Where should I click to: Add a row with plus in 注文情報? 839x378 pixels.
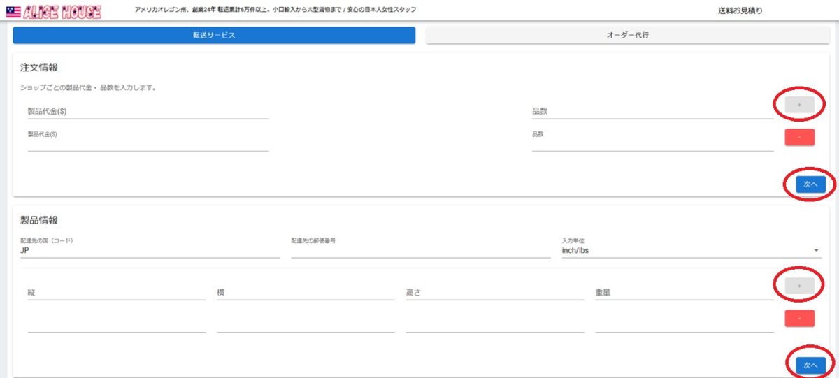pyautogui.click(x=799, y=105)
